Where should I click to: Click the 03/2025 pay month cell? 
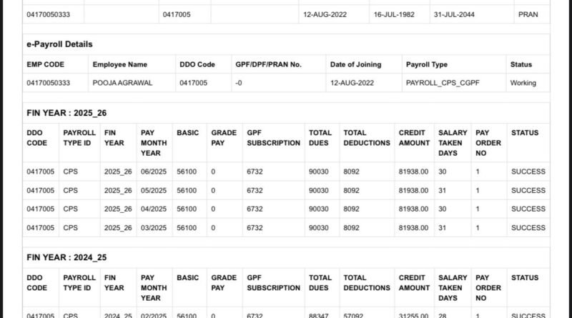(154, 227)
